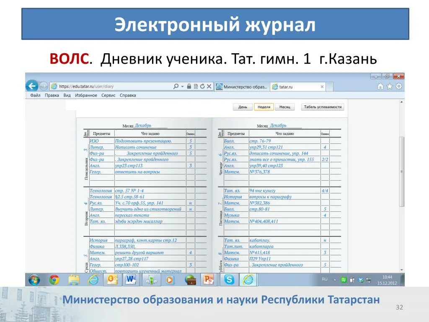Open File Explorer folder on taskbar
The width and height of the screenshot is (429, 322).
tap(74, 280)
